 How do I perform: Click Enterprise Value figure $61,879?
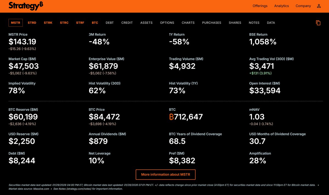[103, 66]
